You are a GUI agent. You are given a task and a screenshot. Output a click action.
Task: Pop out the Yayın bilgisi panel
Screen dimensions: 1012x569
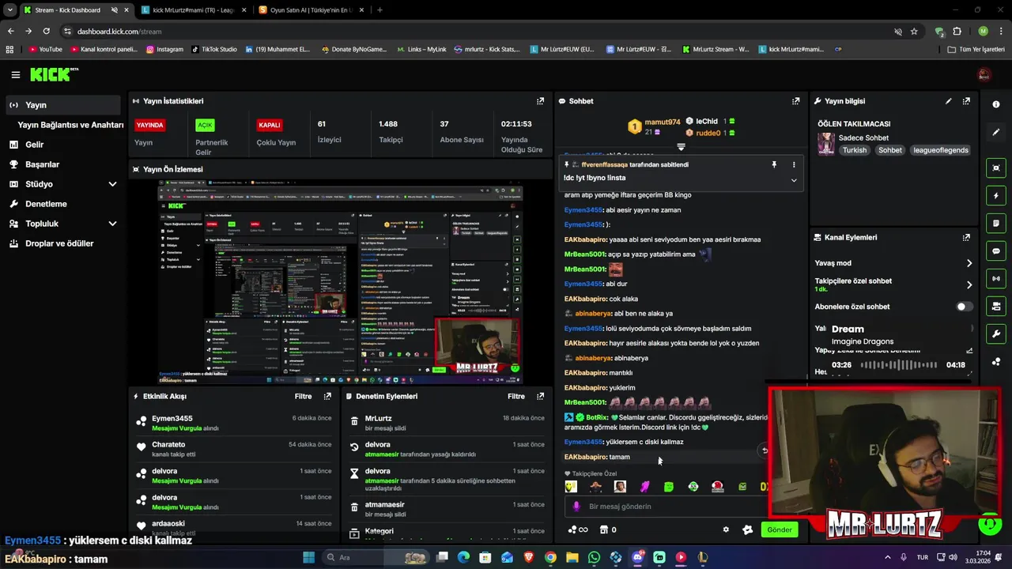966,101
